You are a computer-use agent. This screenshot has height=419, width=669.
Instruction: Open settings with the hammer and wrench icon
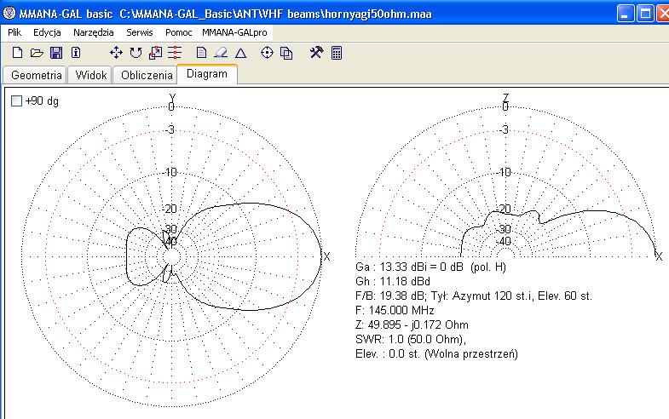tap(316, 53)
